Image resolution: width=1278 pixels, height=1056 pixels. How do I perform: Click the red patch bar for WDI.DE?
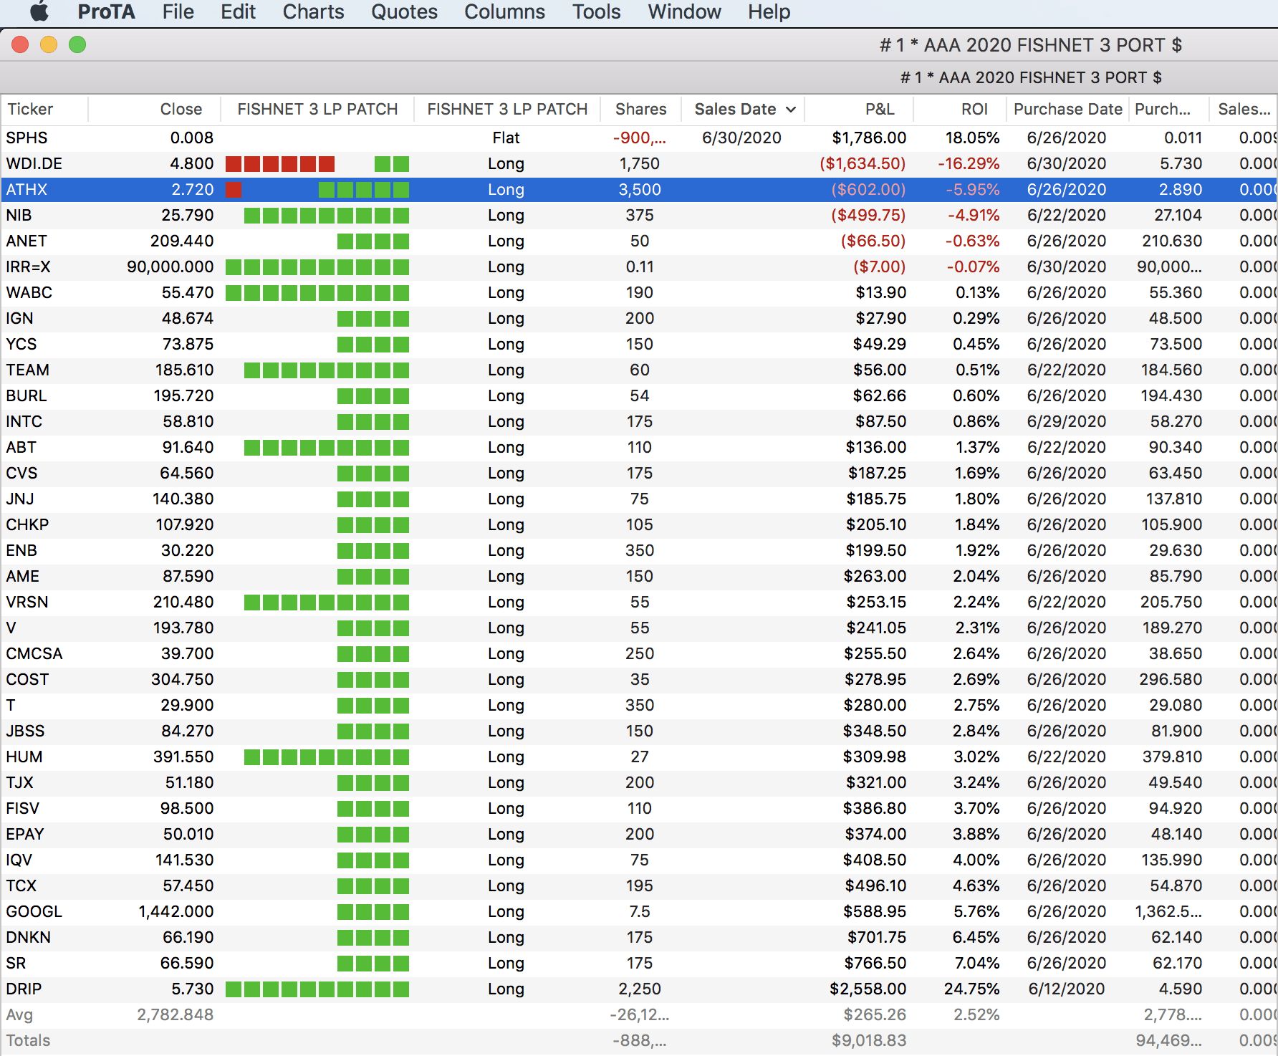click(x=280, y=164)
